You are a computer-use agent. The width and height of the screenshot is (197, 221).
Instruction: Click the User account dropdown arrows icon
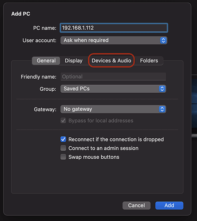tap(163, 40)
